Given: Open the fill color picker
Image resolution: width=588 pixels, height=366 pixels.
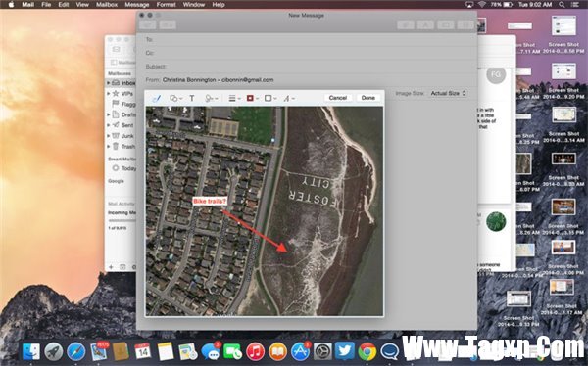Looking at the screenshot, I should click(270, 98).
